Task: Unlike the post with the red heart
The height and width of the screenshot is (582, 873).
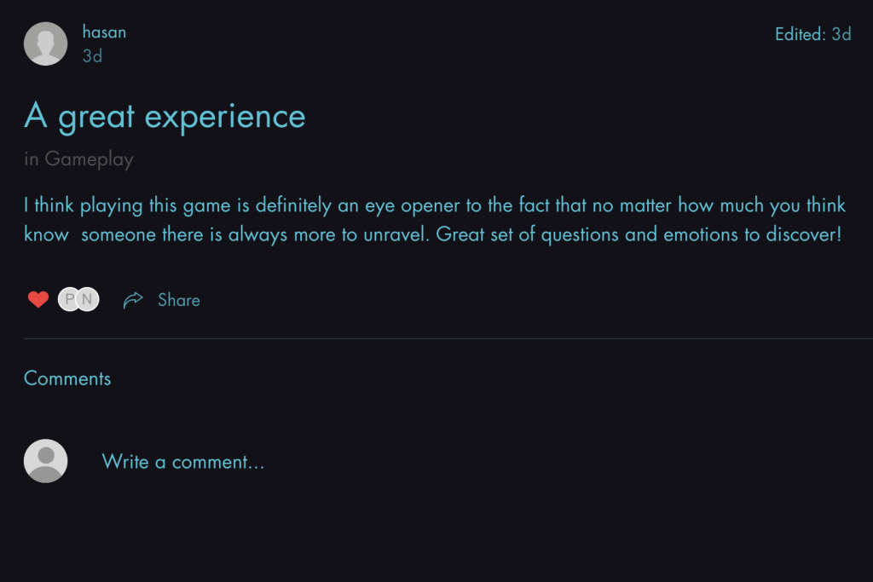Action: [38, 299]
